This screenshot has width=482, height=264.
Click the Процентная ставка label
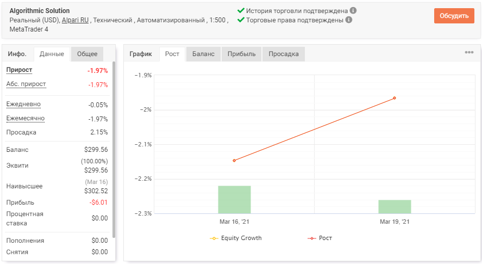[x=24, y=218]
